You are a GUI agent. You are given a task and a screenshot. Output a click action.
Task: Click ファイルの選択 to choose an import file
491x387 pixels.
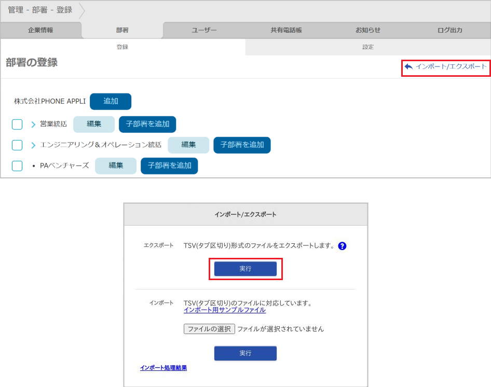pyautogui.click(x=209, y=328)
